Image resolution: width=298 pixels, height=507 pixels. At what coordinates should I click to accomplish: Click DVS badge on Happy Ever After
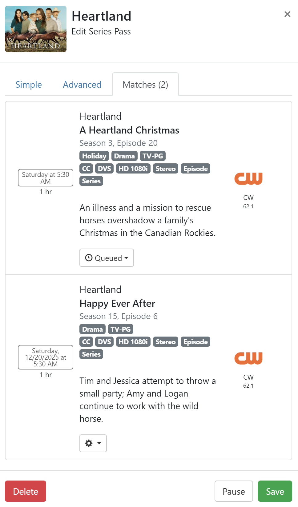point(104,342)
